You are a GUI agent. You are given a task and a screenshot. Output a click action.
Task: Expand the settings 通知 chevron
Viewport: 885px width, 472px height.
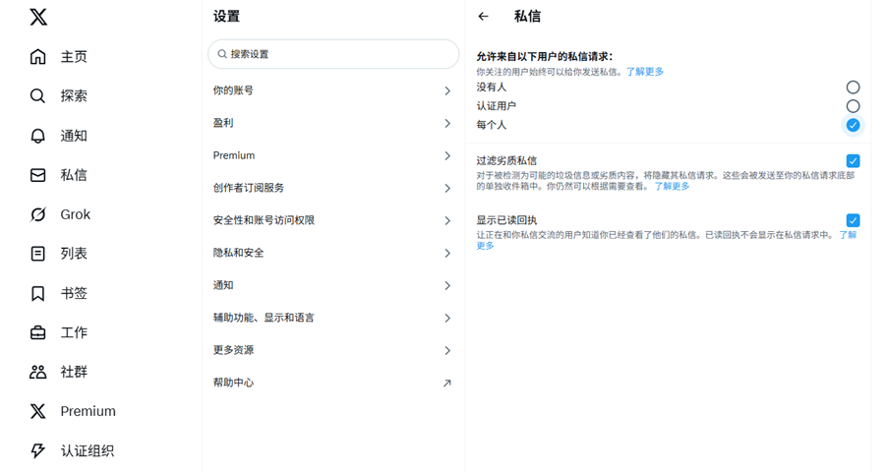(447, 286)
